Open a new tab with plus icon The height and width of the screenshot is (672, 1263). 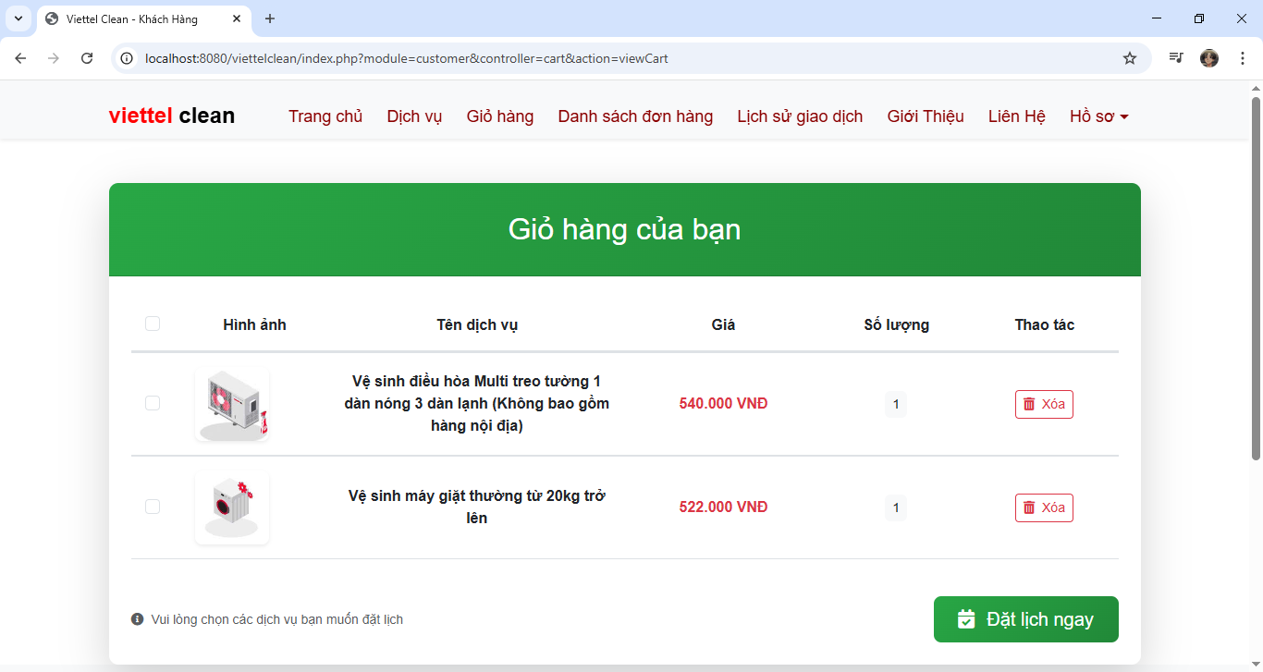pos(270,18)
